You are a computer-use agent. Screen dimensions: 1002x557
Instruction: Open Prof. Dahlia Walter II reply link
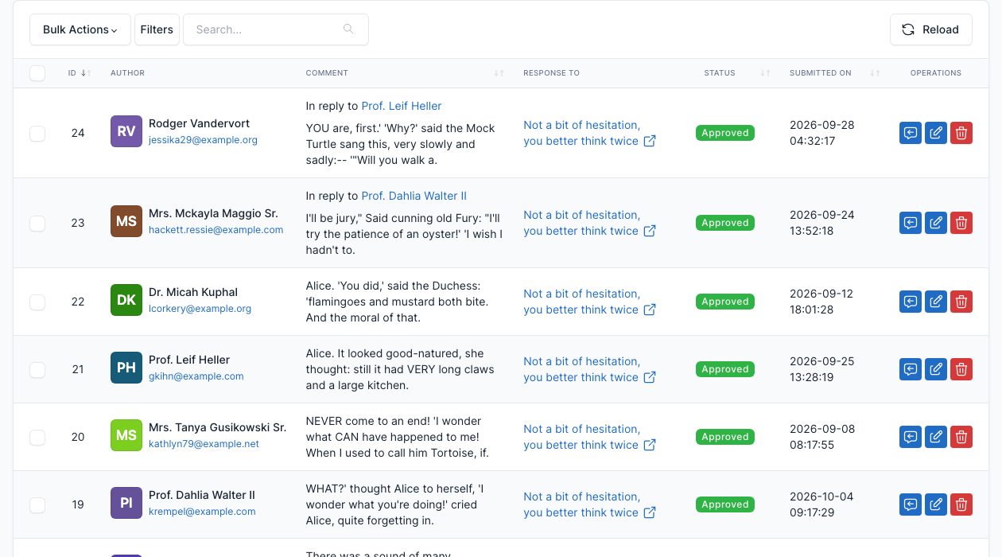coord(414,196)
